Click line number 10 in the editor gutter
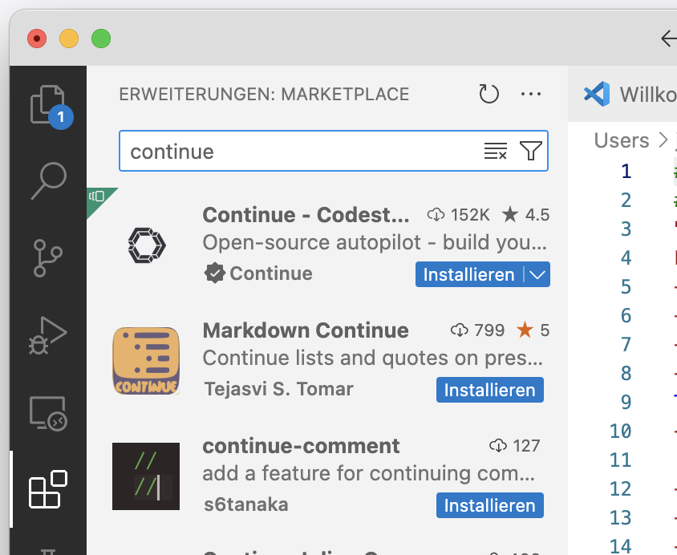Image resolution: width=677 pixels, height=555 pixels. (620, 431)
